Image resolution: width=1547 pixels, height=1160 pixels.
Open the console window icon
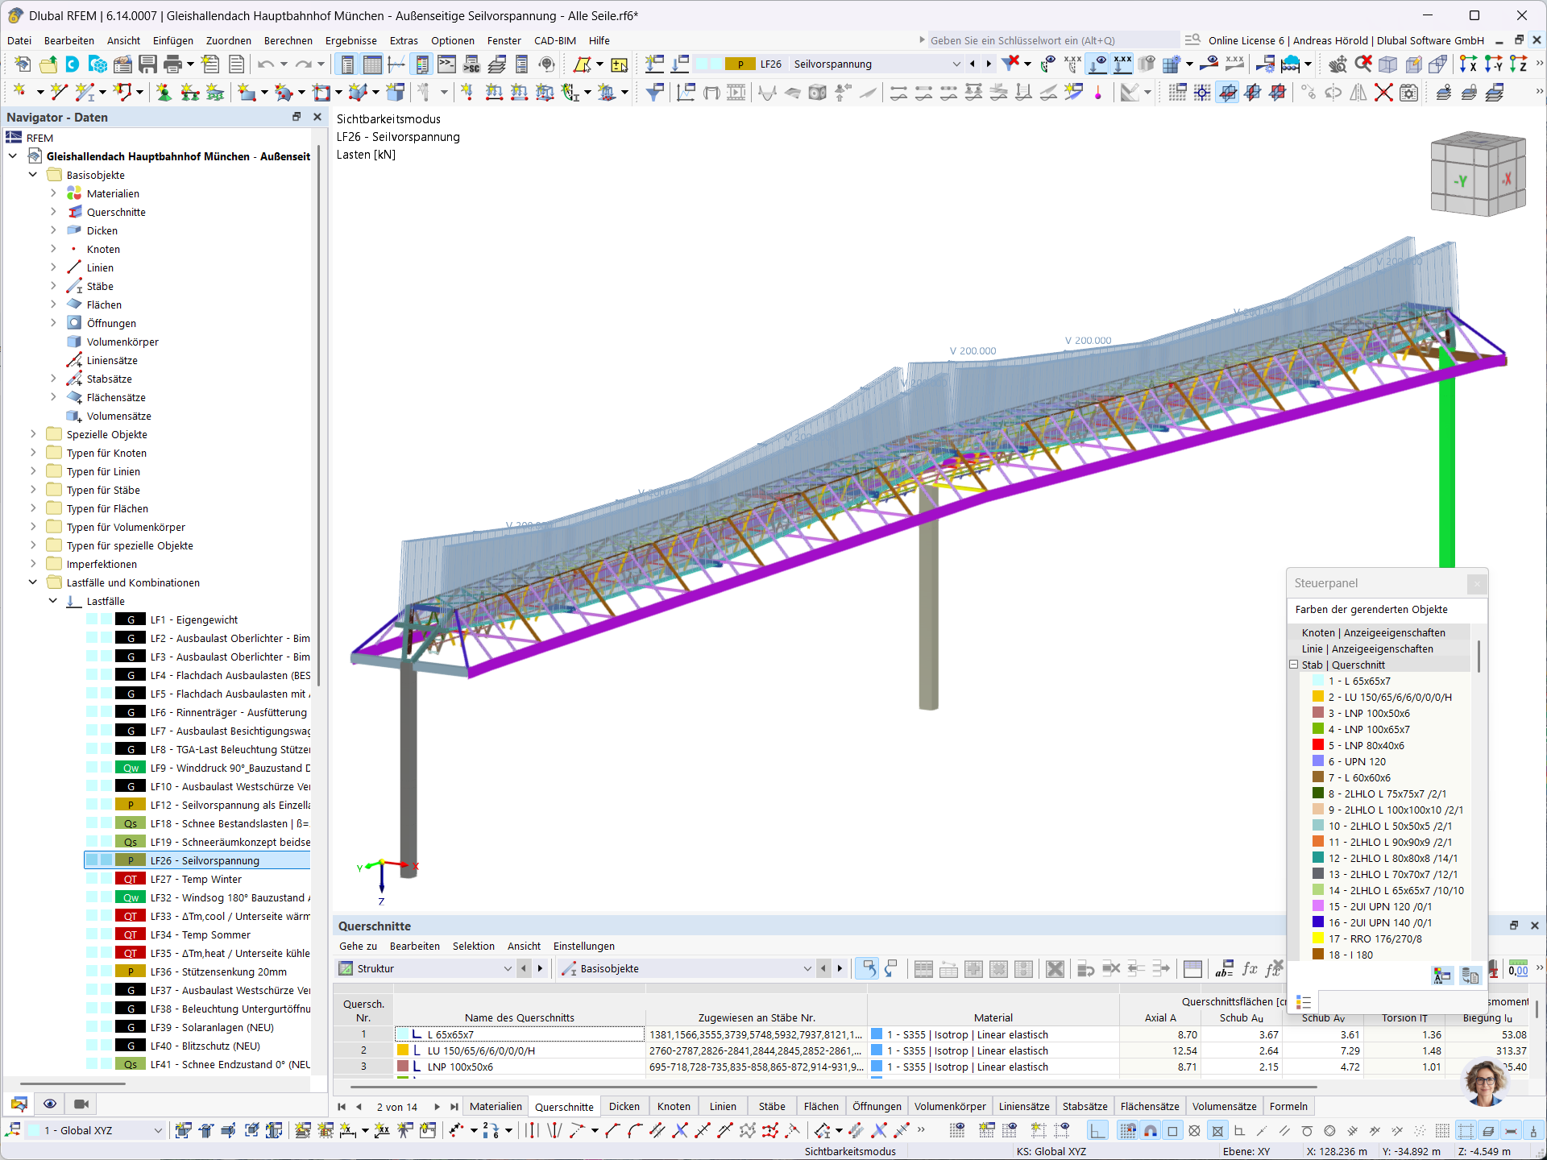[x=446, y=64]
